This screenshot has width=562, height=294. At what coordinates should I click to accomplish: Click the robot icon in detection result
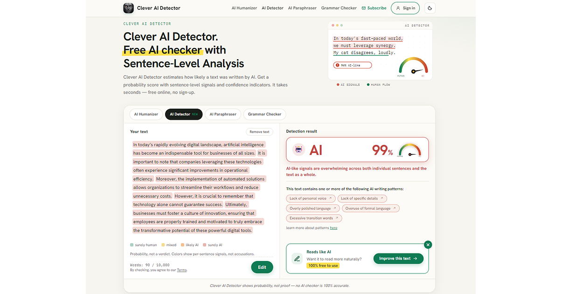click(x=298, y=150)
